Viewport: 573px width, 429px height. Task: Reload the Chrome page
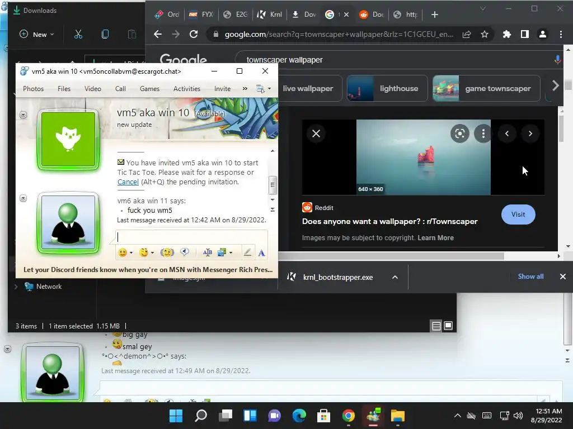(194, 34)
